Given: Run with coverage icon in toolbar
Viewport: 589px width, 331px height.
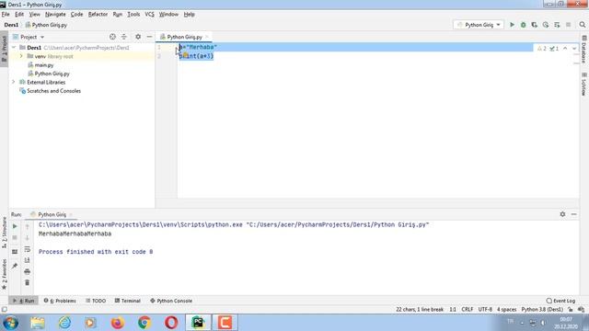Looking at the screenshot, I should tap(535, 25).
